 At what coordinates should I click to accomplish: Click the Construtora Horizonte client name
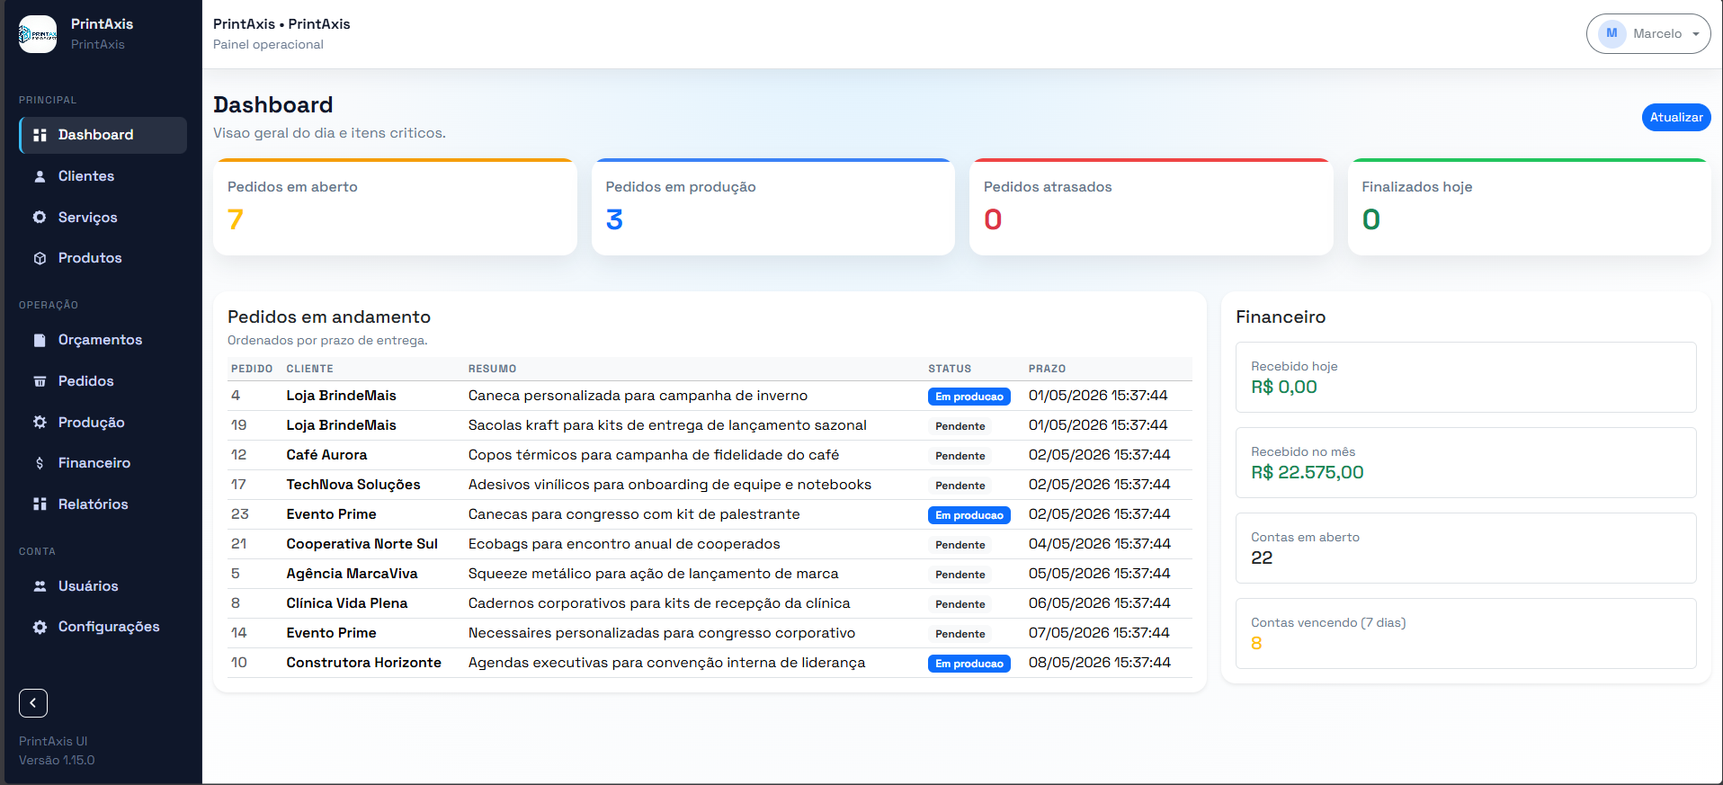(364, 663)
